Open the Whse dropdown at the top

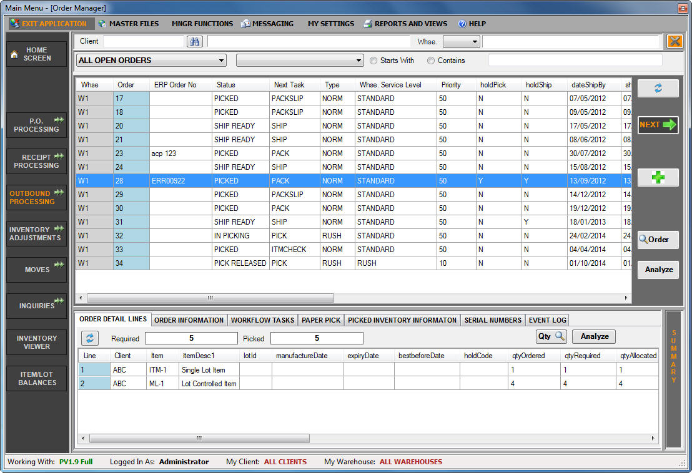461,41
